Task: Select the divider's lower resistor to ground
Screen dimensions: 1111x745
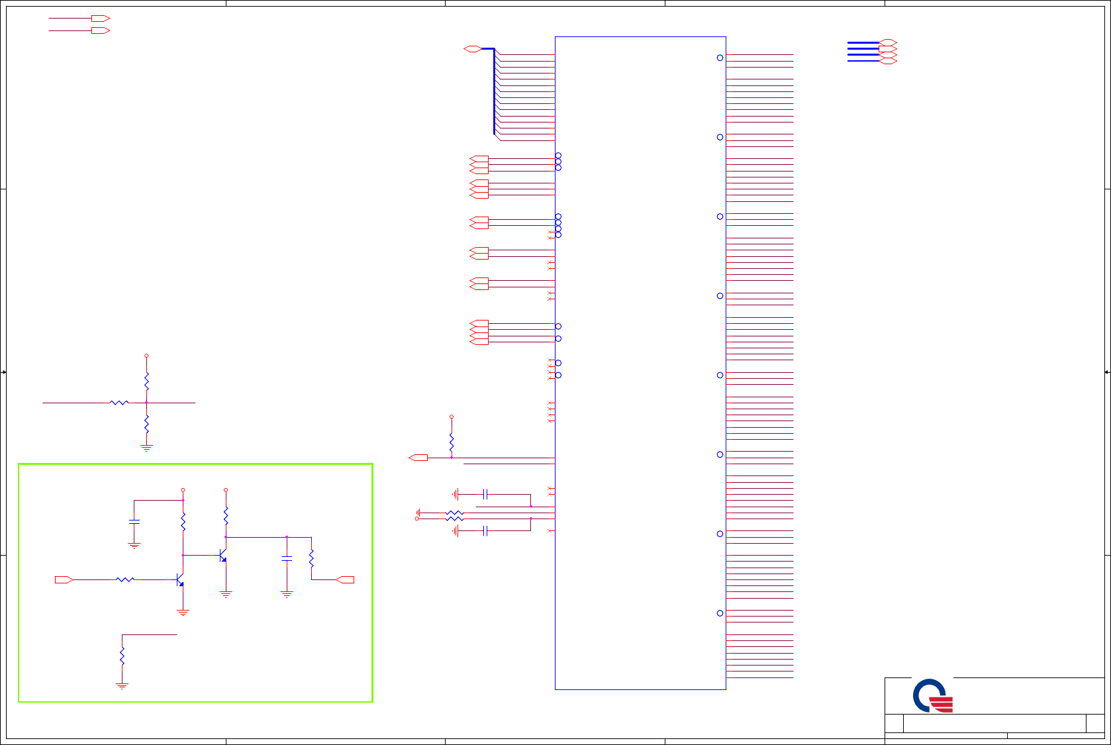Action: [x=146, y=424]
